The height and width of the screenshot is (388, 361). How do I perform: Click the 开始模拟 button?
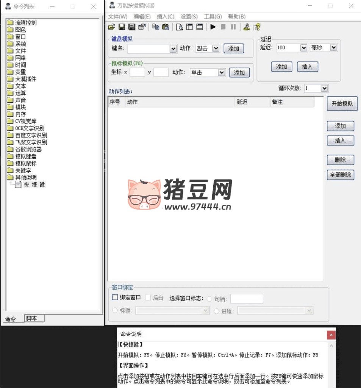[x=342, y=103]
